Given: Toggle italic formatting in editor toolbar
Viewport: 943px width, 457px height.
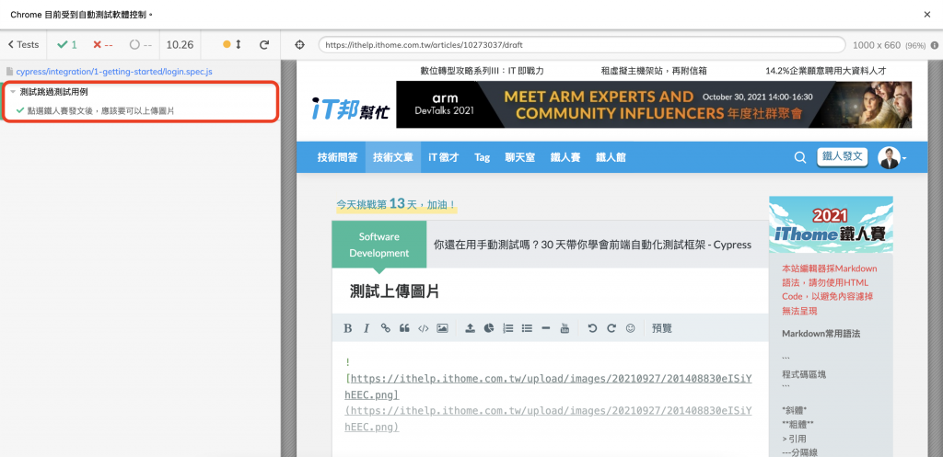Looking at the screenshot, I should pyautogui.click(x=367, y=328).
